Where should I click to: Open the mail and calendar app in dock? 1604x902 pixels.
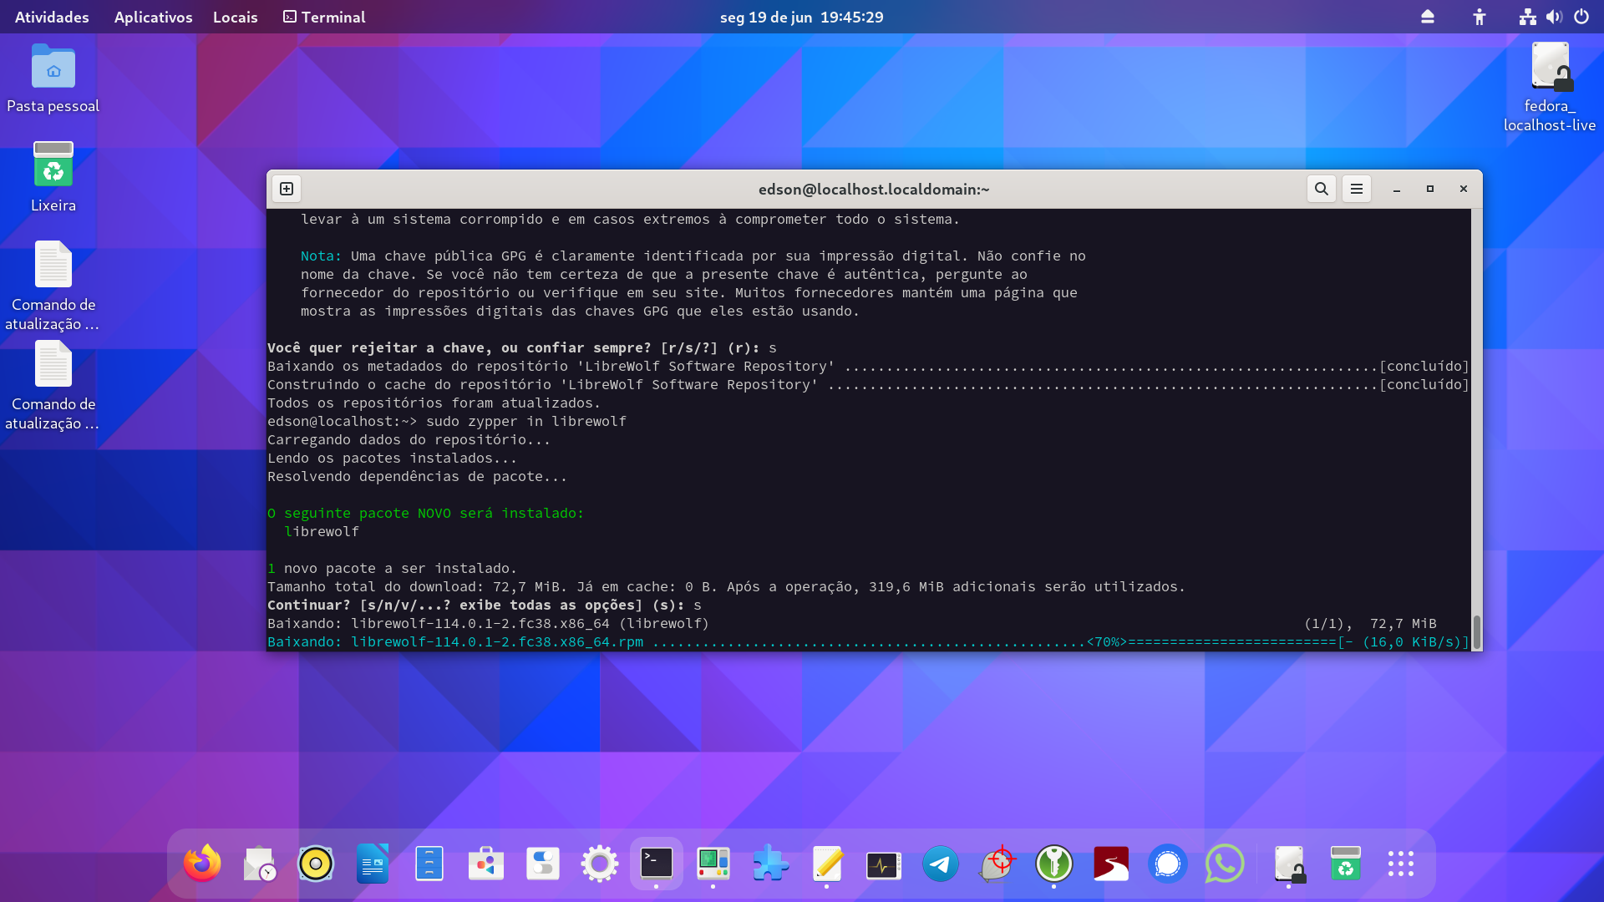(x=259, y=864)
